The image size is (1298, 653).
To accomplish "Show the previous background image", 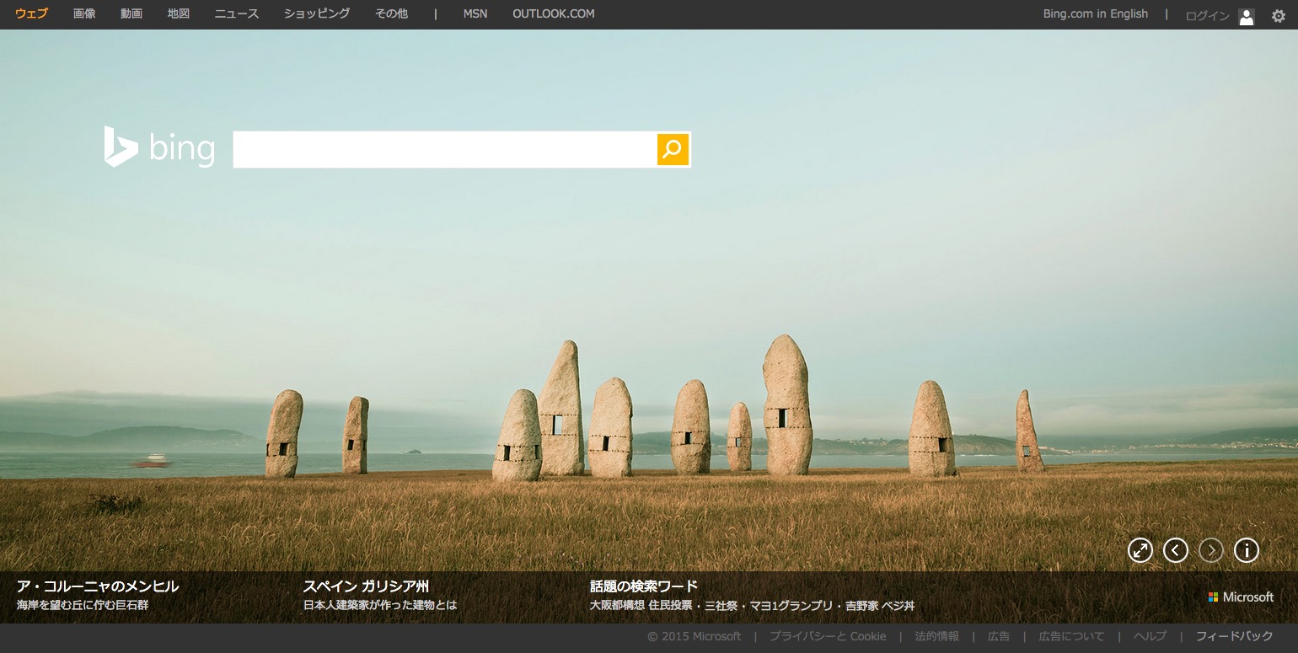I will click(1175, 550).
